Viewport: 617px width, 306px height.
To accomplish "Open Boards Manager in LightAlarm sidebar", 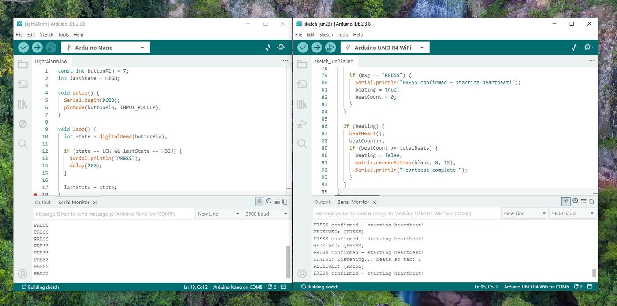I will click(22, 84).
